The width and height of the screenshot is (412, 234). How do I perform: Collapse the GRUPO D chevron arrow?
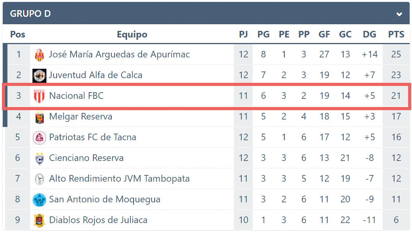click(399, 14)
